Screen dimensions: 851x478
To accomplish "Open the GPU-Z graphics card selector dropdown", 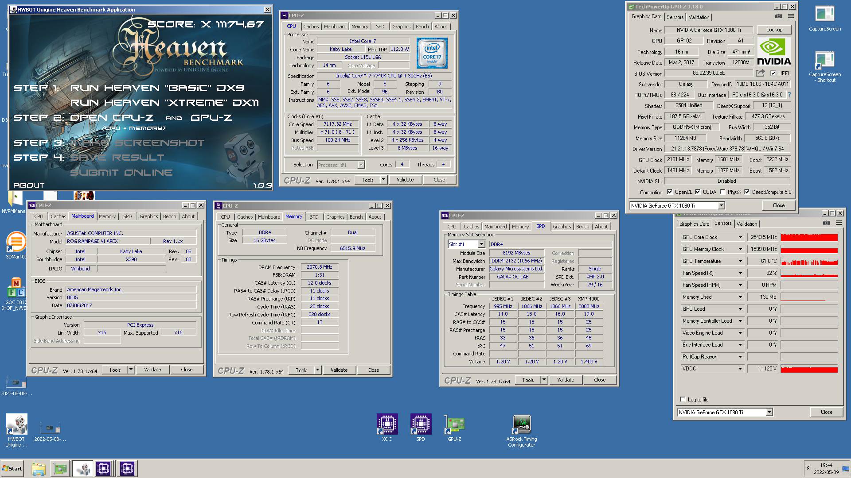I will pyautogui.click(x=721, y=206).
